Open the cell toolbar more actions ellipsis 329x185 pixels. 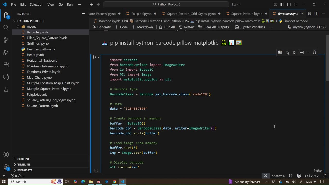308,52
